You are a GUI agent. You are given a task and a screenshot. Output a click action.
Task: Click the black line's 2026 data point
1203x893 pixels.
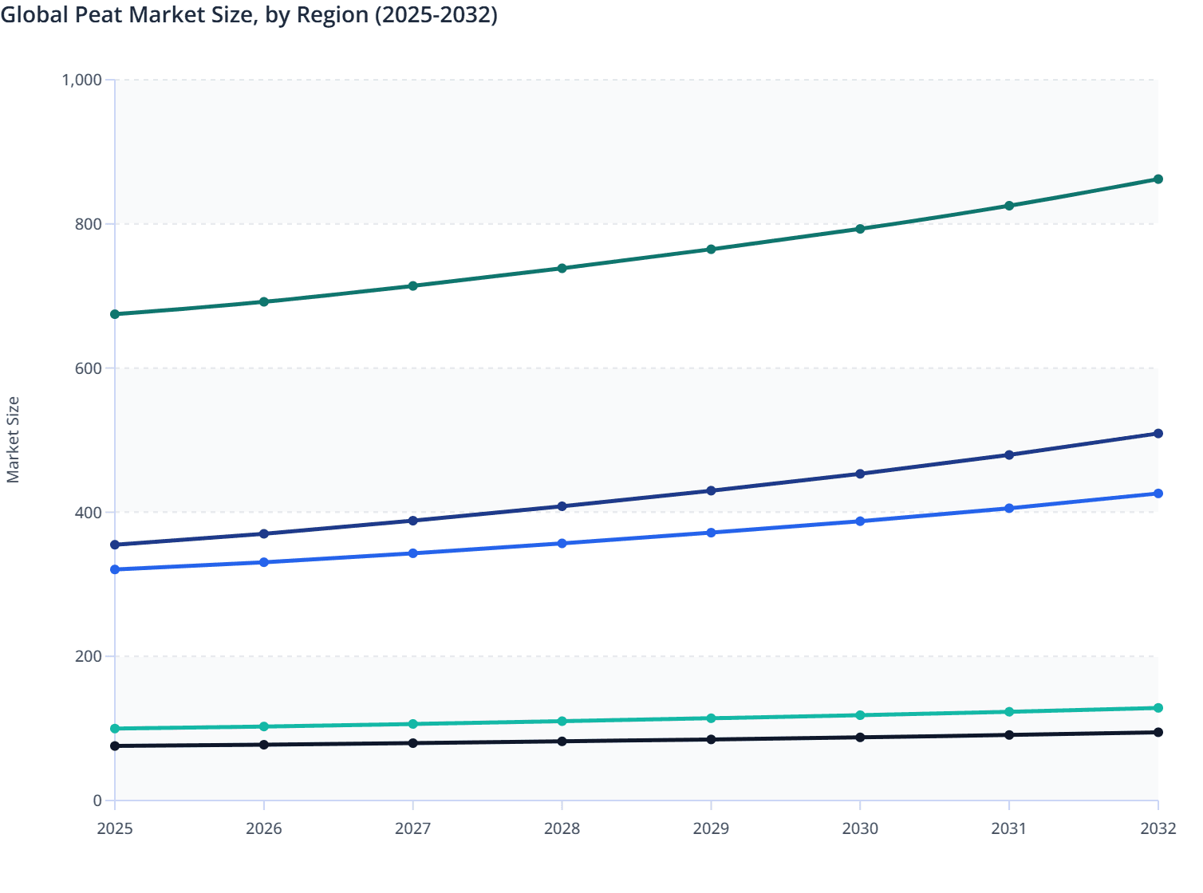click(264, 745)
